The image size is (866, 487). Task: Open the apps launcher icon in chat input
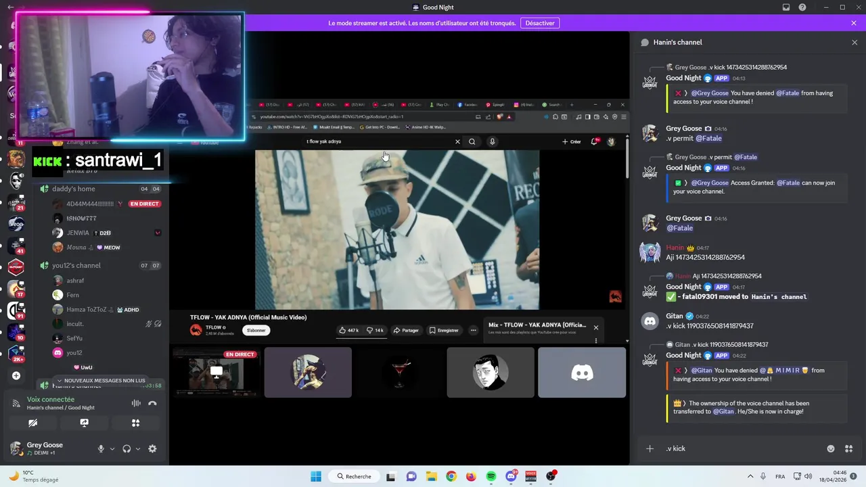pyautogui.click(x=849, y=448)
